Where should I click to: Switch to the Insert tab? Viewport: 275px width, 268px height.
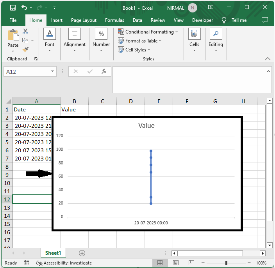pyautogui.click(x=57, y=20)
